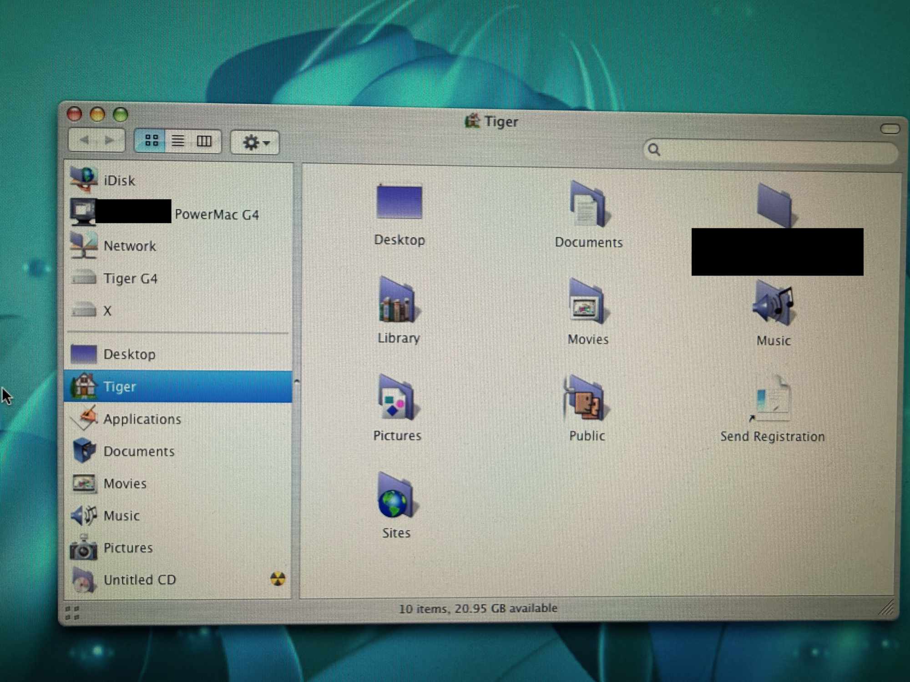Viewport: 910px width, 682px height.
Task: Select Applications in the sidebar
Action: click(142, 419)
